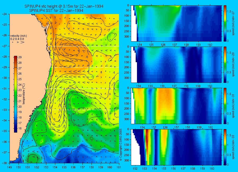Screen dimensions: 238x172
Task: Click the 0.5 tick on the lat=-29 color bar
Action: (x=229, y=72)
